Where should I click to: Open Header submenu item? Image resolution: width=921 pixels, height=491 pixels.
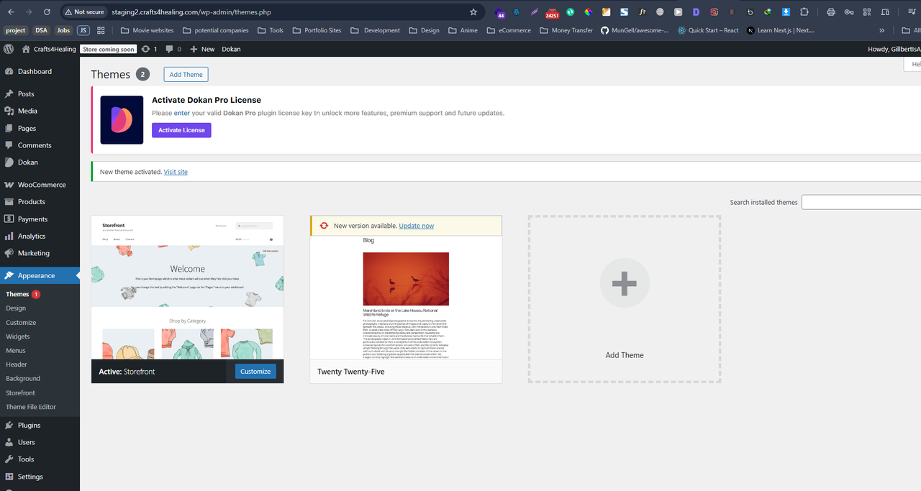[17, 364]
